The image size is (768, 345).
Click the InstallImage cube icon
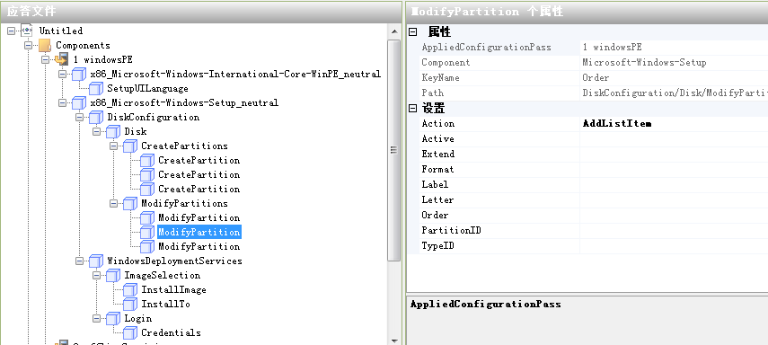tap(130, 290)
